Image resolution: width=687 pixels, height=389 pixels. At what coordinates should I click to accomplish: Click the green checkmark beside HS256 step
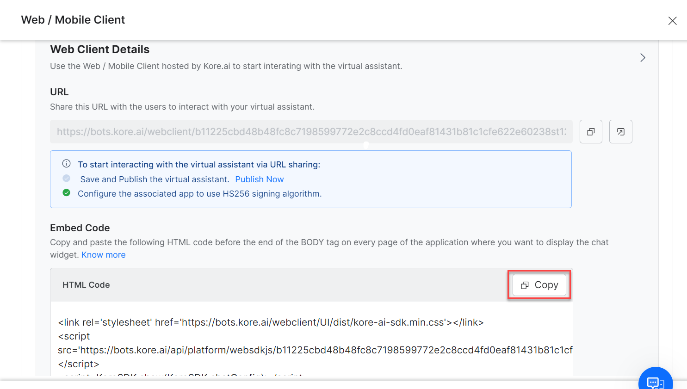[x=67, y=193]
